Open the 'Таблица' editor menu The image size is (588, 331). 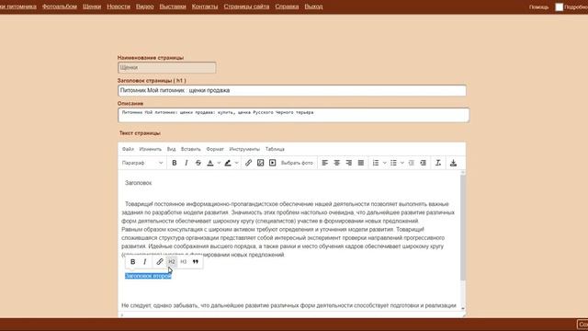[275, 149]
